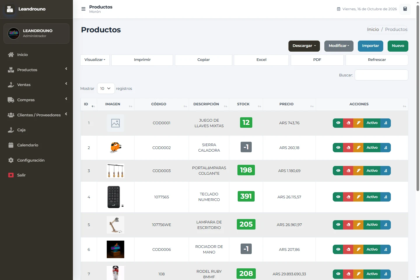
Task: Log out using Salir in the sidebar
Action: click(x=36, y=175)
